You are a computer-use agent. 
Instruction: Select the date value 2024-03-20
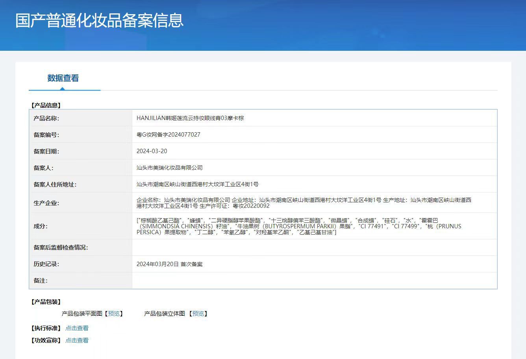point(152,151)
